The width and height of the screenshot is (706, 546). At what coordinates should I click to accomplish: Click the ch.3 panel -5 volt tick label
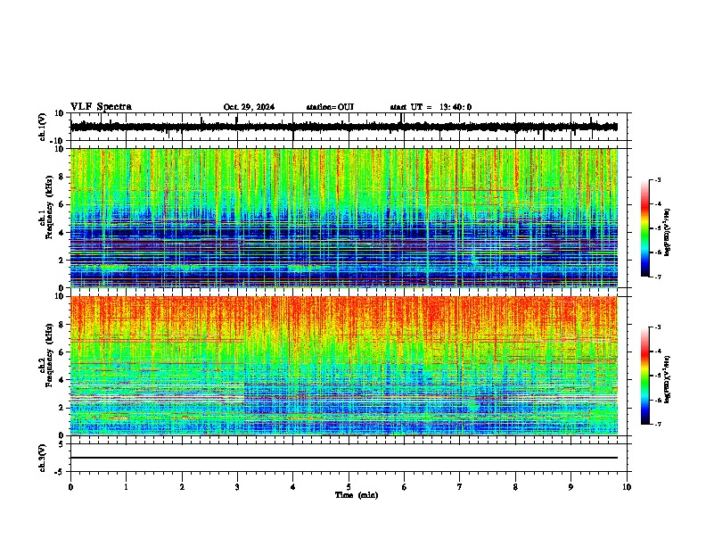[60, 472]
